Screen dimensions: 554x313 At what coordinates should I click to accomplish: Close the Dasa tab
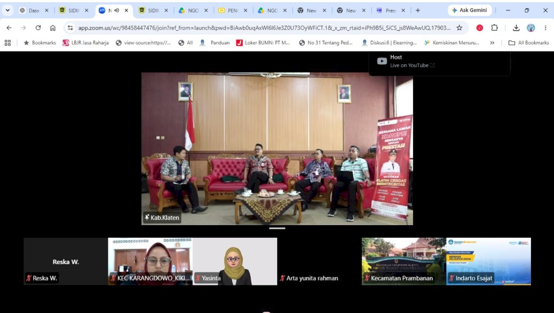click(x=47, y=10)
